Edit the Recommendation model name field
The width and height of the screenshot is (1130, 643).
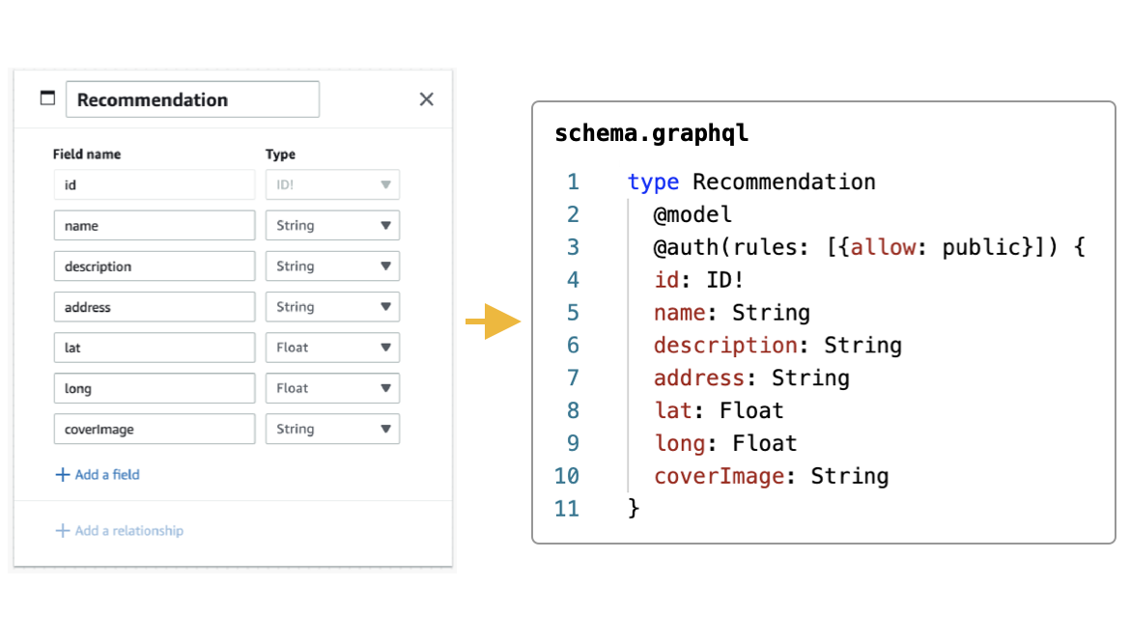192,99
